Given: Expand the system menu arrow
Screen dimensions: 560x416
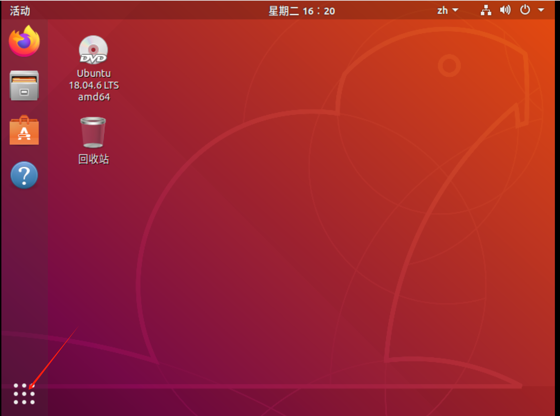Looking at the screenshot, I should click(541, 10).
